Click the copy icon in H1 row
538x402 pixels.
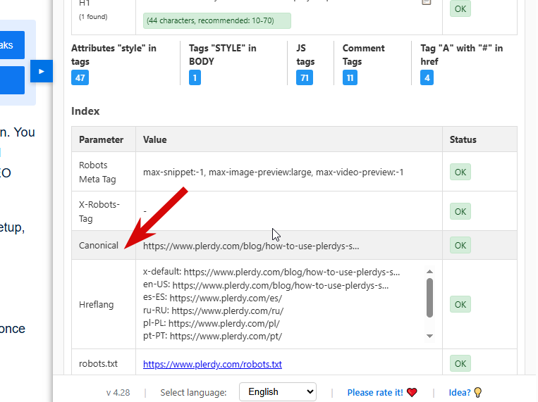[426, 2]
